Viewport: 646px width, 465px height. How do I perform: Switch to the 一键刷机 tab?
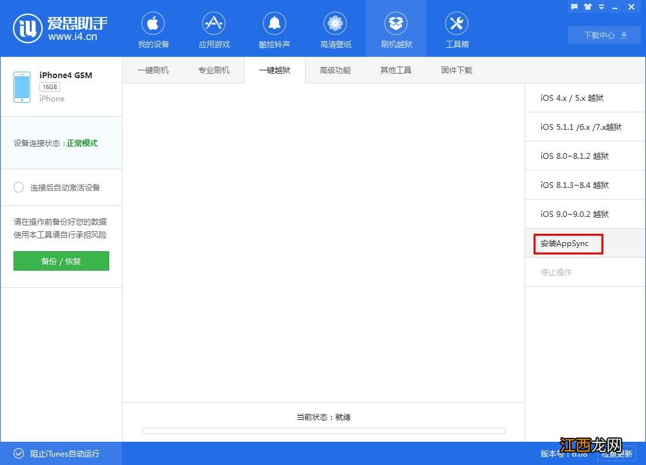153,70
